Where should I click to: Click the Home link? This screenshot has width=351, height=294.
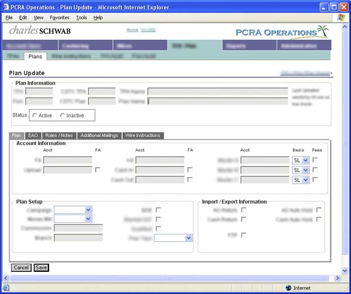click(x=132, y=30)
